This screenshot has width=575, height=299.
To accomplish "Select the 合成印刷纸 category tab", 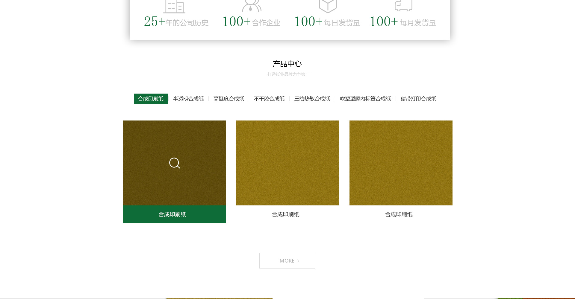I will 151,99.
